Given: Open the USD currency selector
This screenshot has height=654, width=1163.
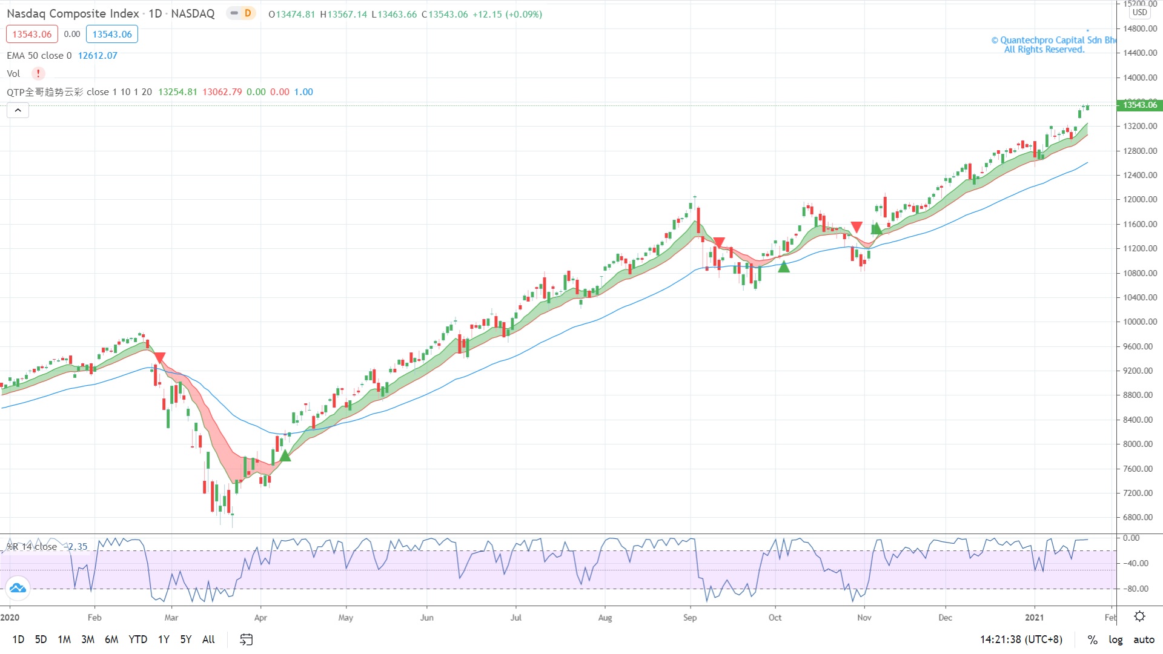Looking at the screenshot, I should (x=1139, y=12).
